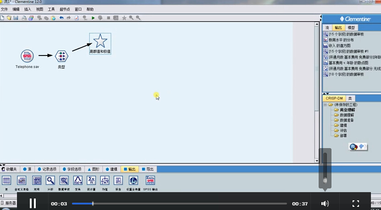Open the 超节点 menu

(x=65, y=9)
